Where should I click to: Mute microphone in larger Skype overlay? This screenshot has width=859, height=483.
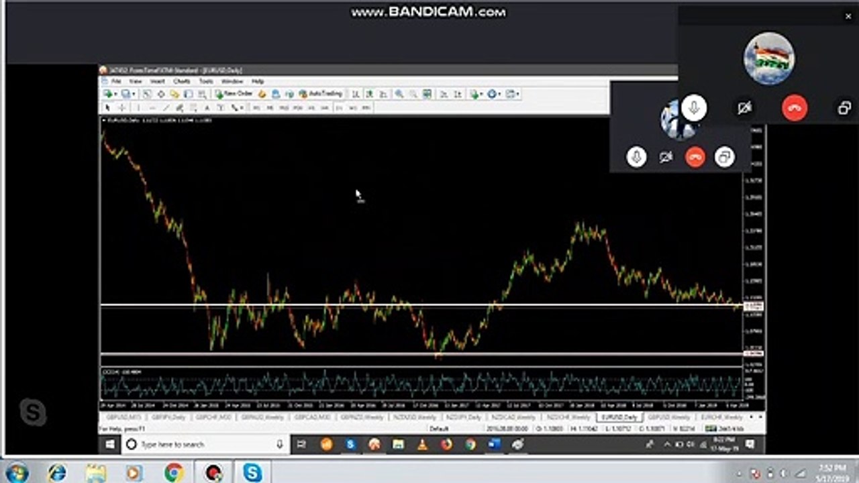[694, 108]
